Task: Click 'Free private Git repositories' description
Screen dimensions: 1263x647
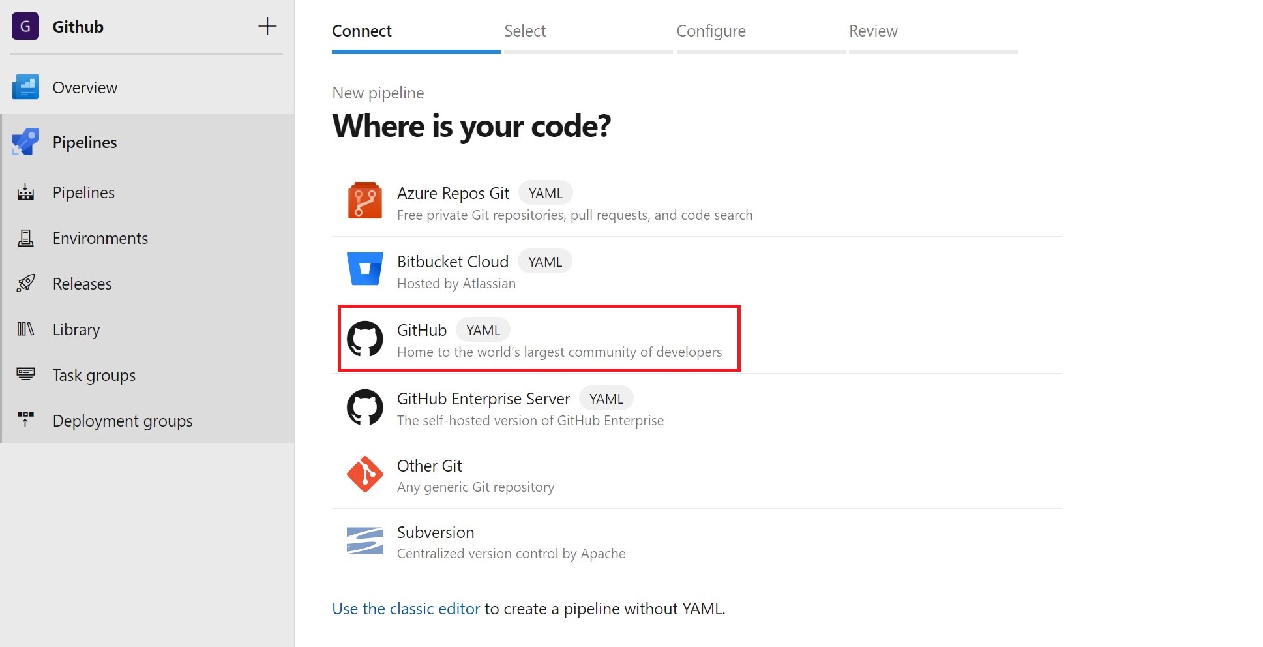Action: (574, 215)
